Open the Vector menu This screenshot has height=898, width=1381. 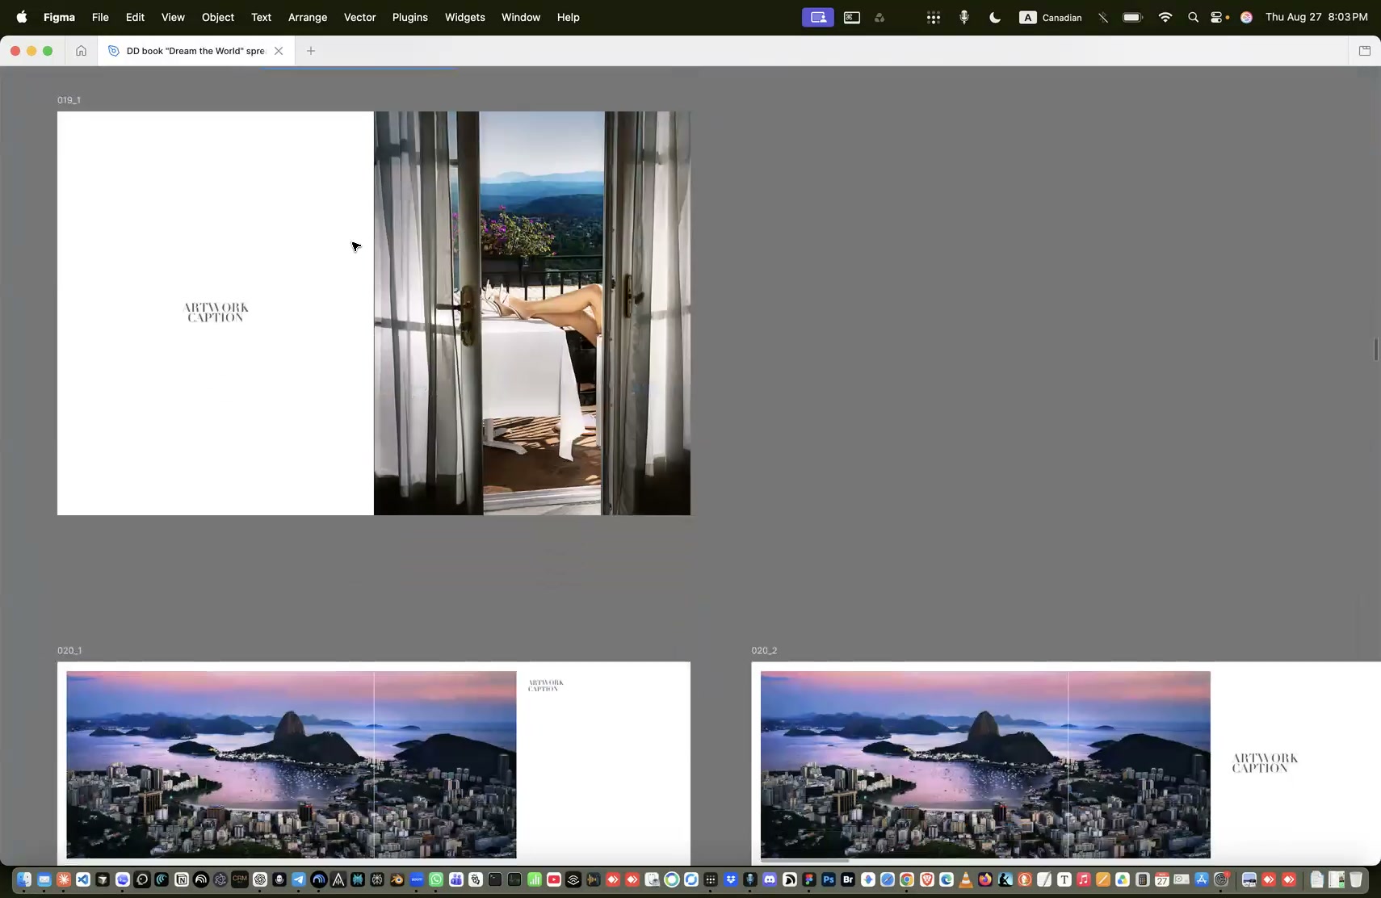[x=360, y=17]
